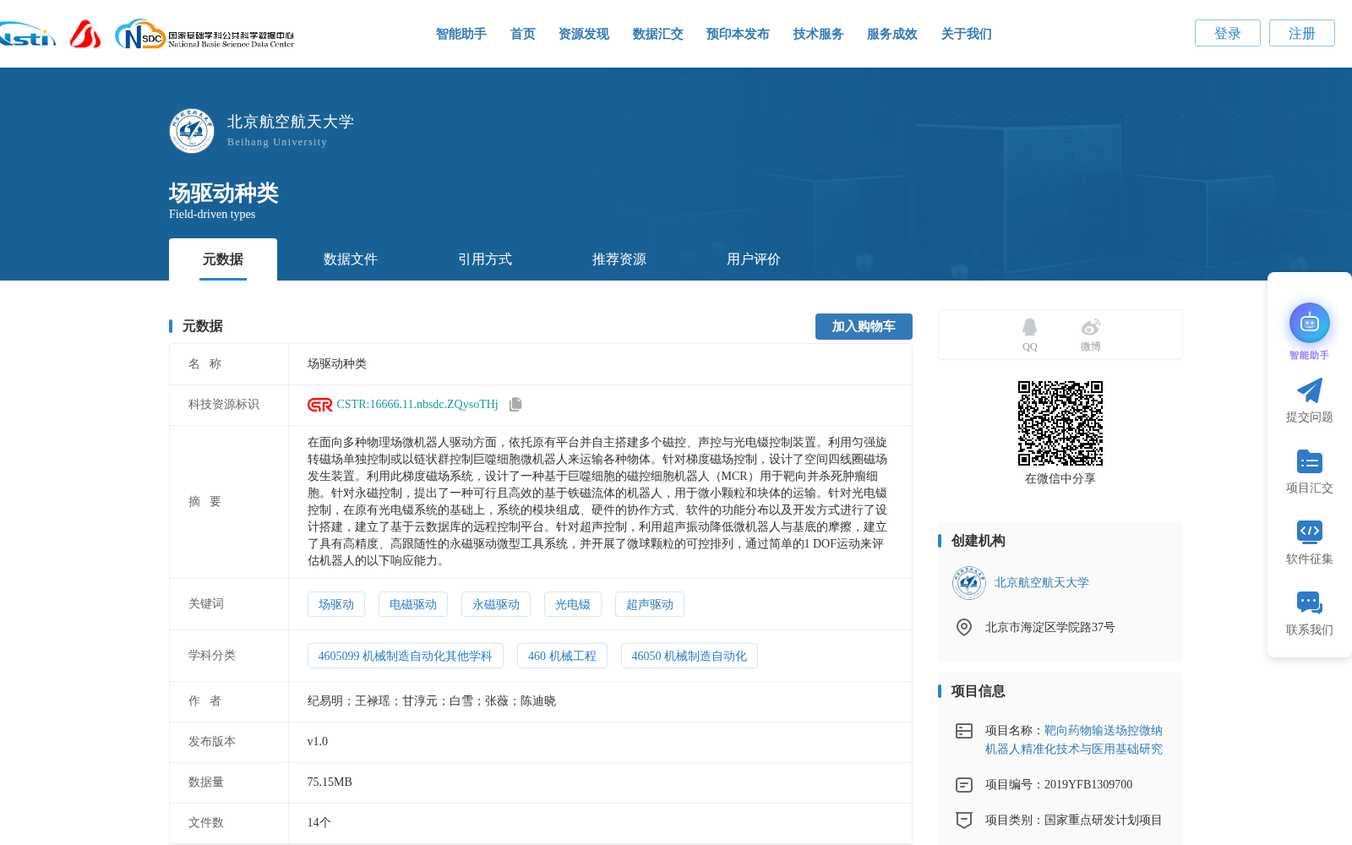Viewport: 1352px width, 845px height.
Task: Click the WeChat share QR code
Action: coord(1060,423)
